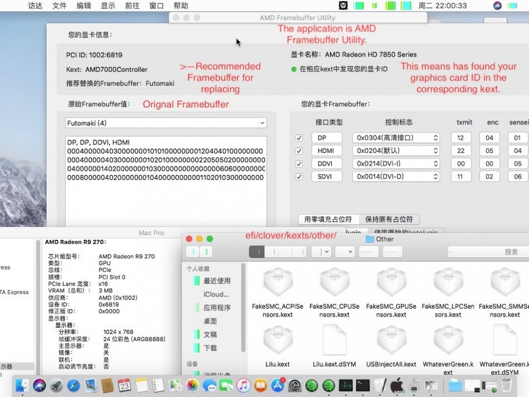Viewport: 529px width, 397px height.
Task: Open iBooks app in the Dock
Action: pyautogui.click(x=260, y=385)
